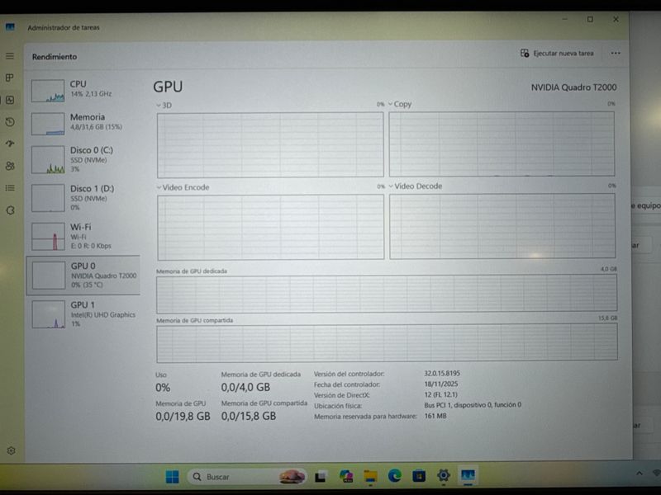661x495 pixels.
Task: Click Ejecutar nueva tarea button
Action: pyautogui.click(x=556, y=54)
